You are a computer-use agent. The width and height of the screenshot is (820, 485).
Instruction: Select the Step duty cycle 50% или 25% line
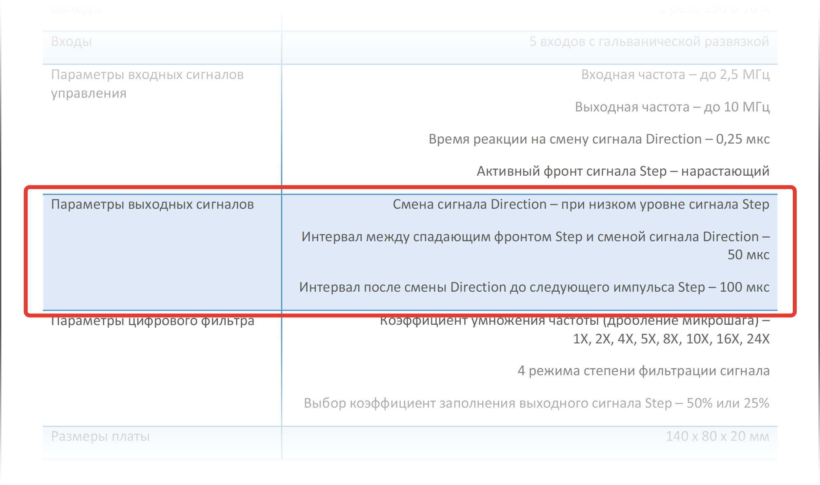click(536, 403)
